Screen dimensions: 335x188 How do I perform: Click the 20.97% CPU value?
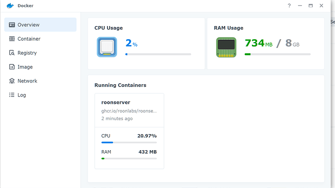(147, 136)
